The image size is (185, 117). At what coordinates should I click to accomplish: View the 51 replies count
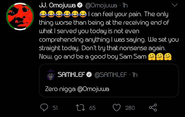(55, 108)
